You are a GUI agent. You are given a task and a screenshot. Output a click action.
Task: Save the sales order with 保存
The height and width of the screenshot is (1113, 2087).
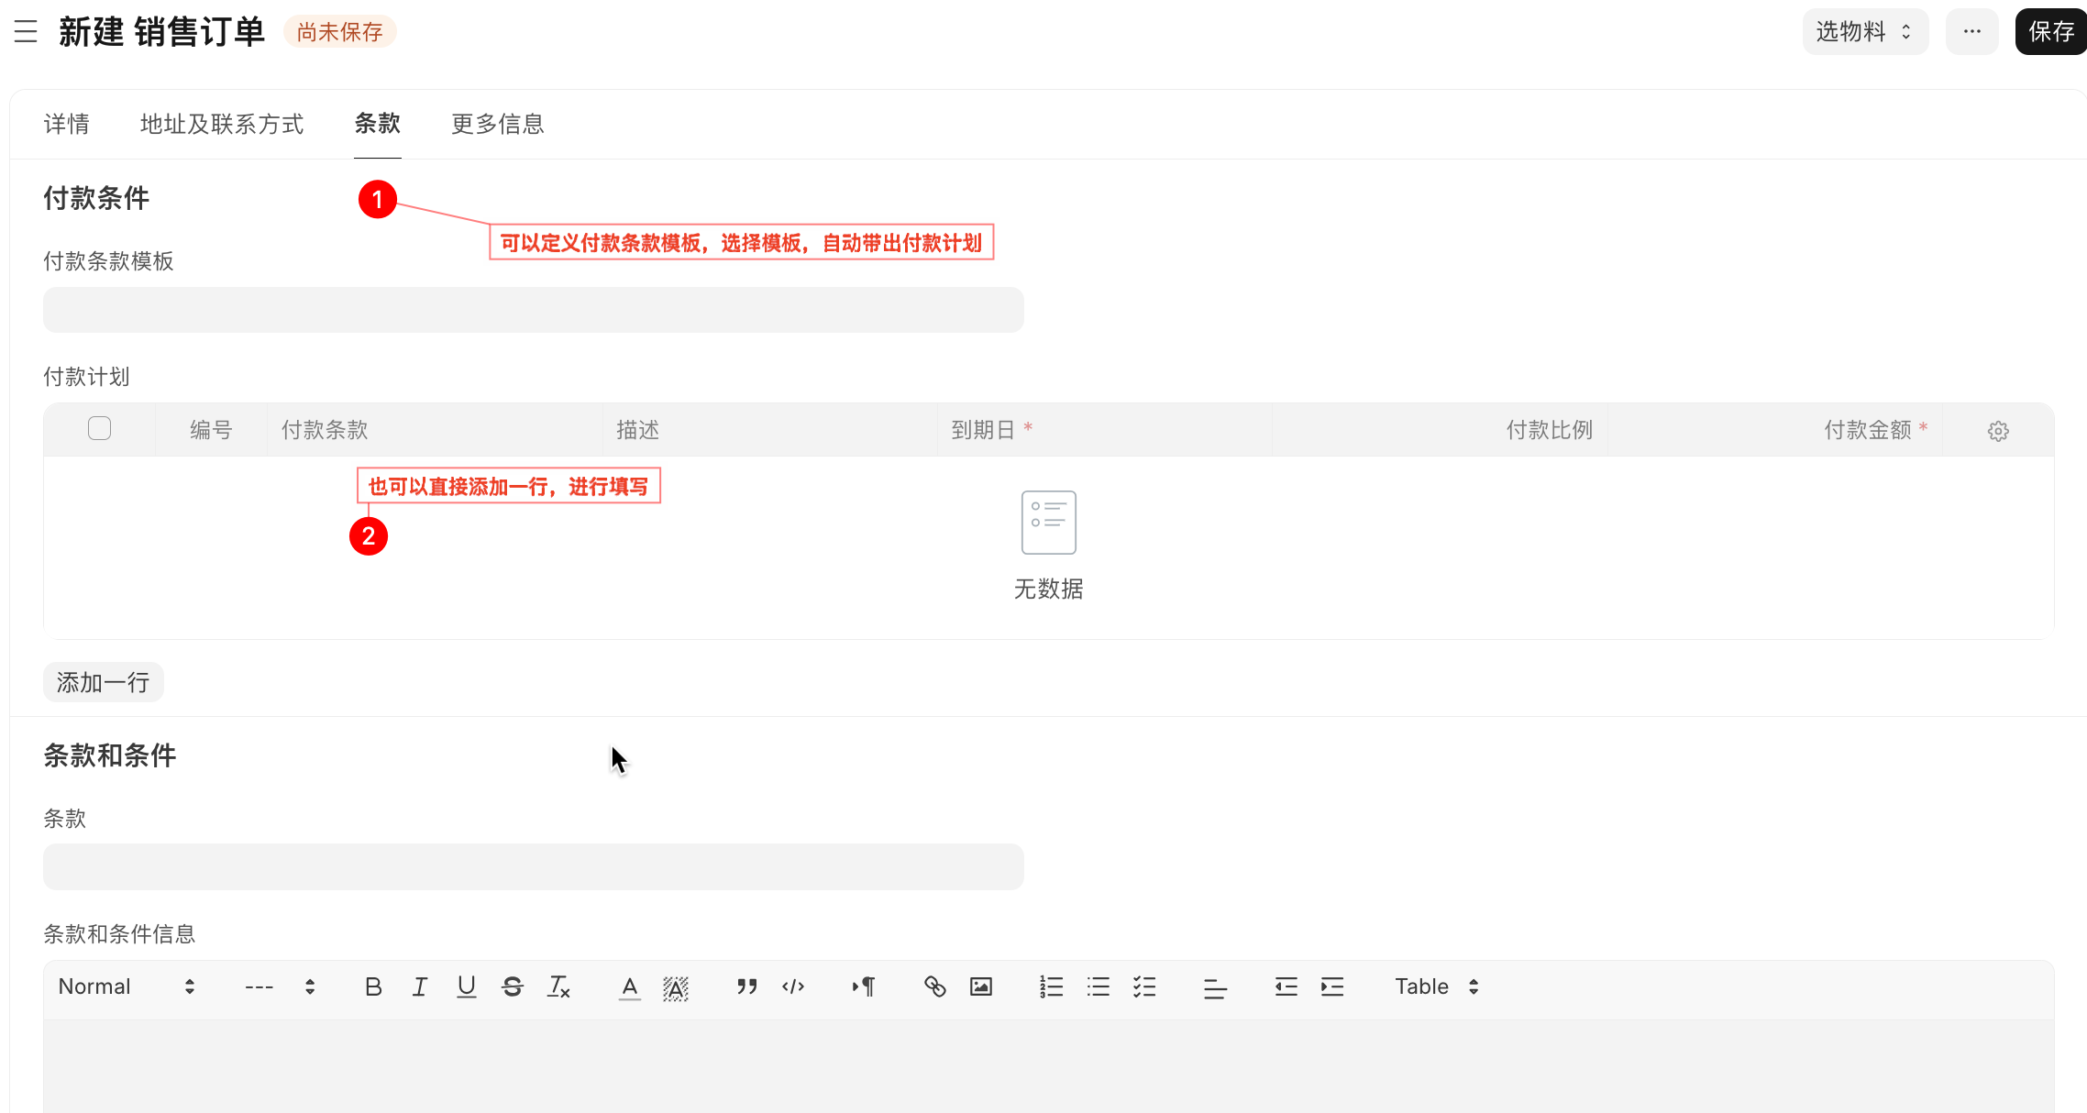click(x=2050, y=32)
